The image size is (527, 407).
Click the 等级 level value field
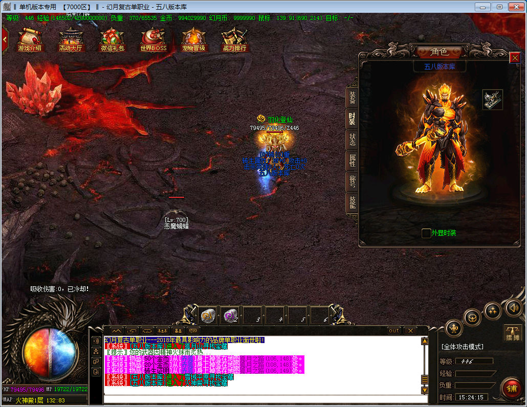point(474,361)
